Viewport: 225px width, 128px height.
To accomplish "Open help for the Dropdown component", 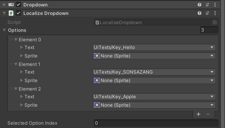I will (x=200, y=5).
